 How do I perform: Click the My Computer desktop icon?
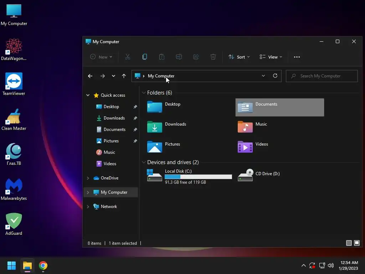(14, 14)
